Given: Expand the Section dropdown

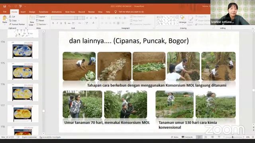Looking at the screenshot, I should 42,24.
